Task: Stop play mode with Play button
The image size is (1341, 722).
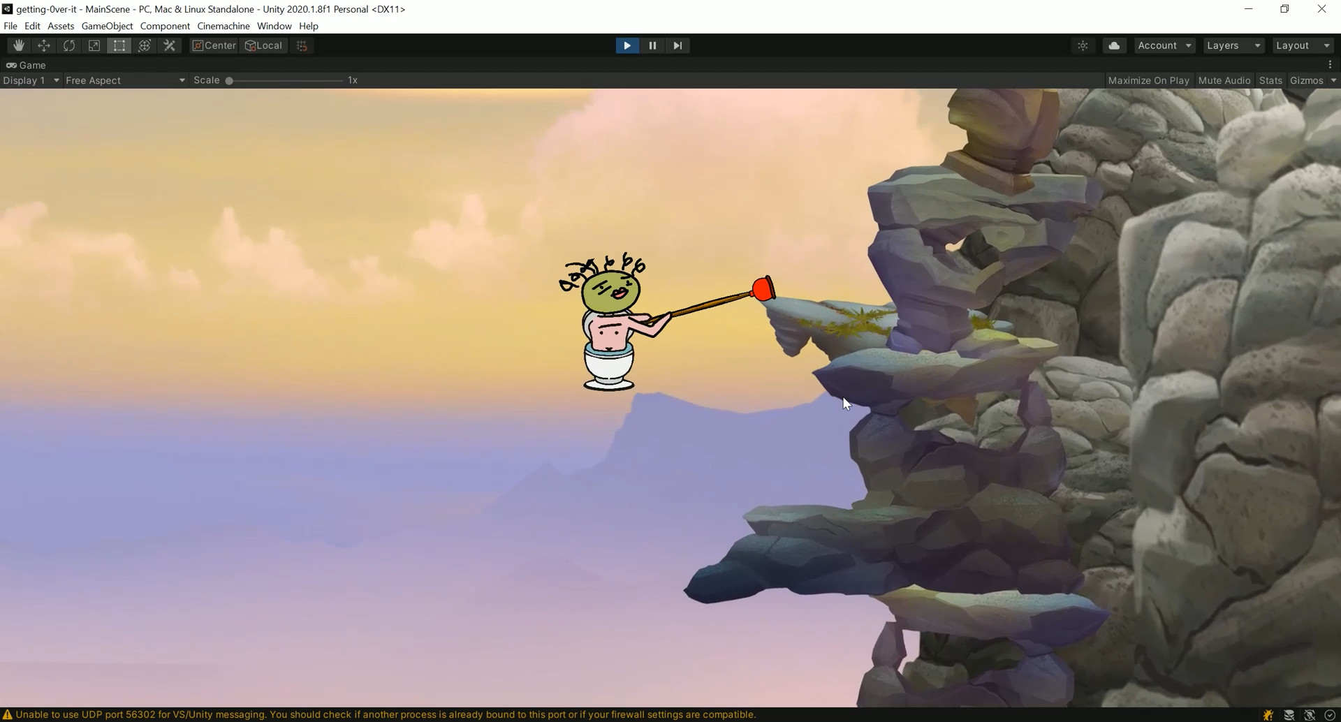Action: click(627, 45)
